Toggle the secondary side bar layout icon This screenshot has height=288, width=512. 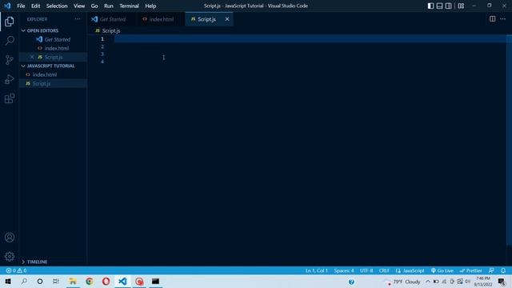448,6
